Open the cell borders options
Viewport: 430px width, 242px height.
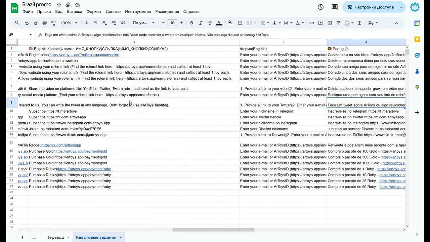[x=240, y=23]
